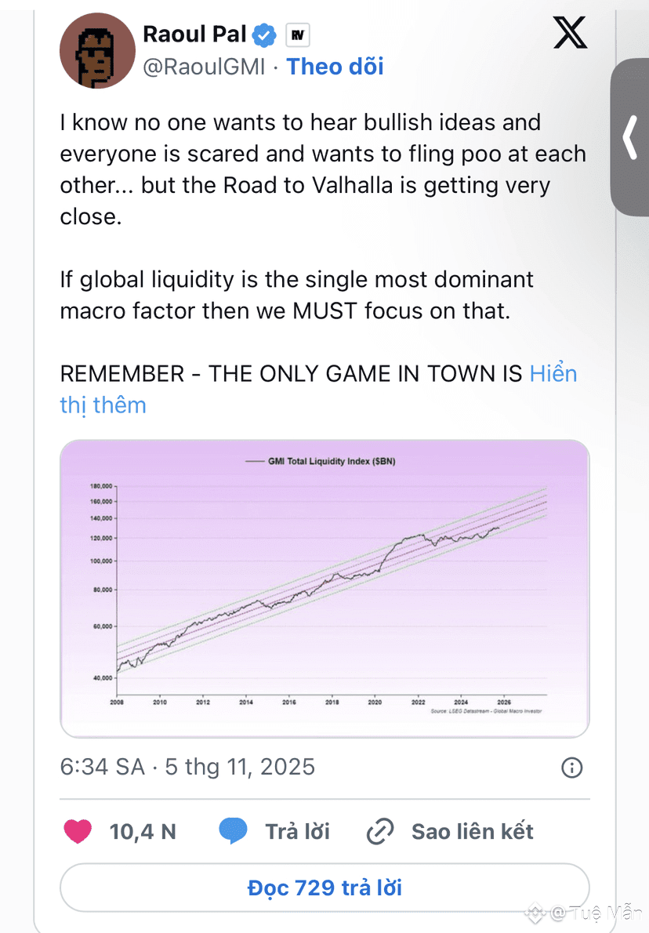Click the blue reply bubble icon

click(x=233, y=831)
